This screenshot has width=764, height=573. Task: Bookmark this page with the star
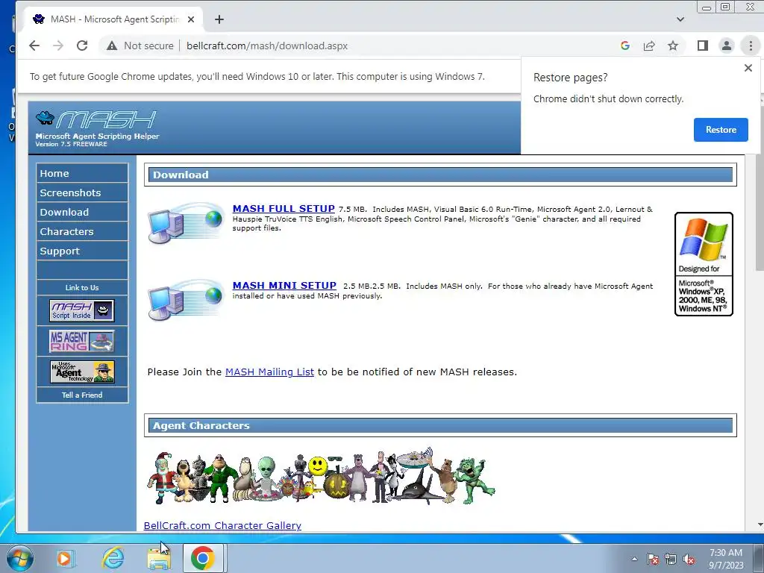pos(673,46)
